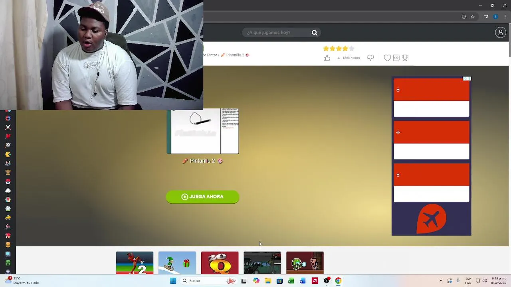Open the red flag category icon
511x287 pixels.
pos(8,136)
